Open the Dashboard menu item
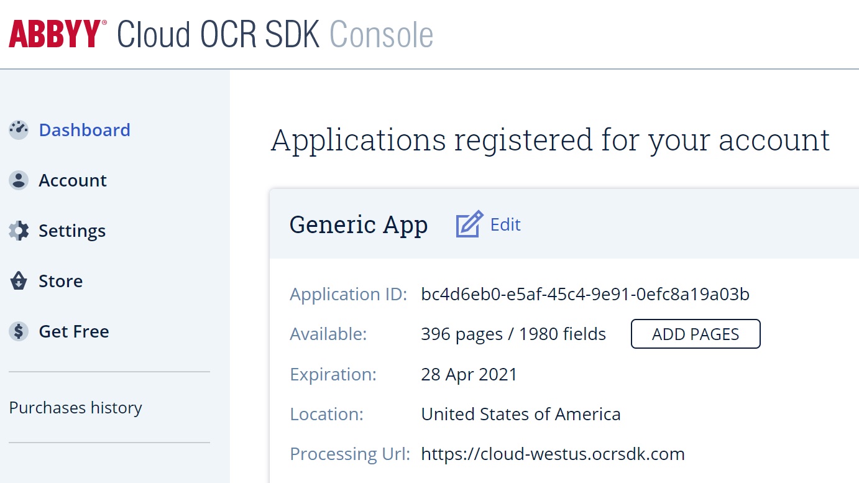The width and height of the screenshot is (859, 483). [85, 130]
